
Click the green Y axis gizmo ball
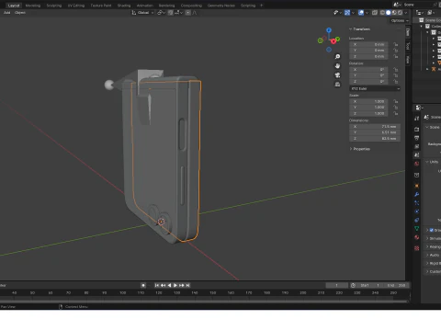(337, 40)
